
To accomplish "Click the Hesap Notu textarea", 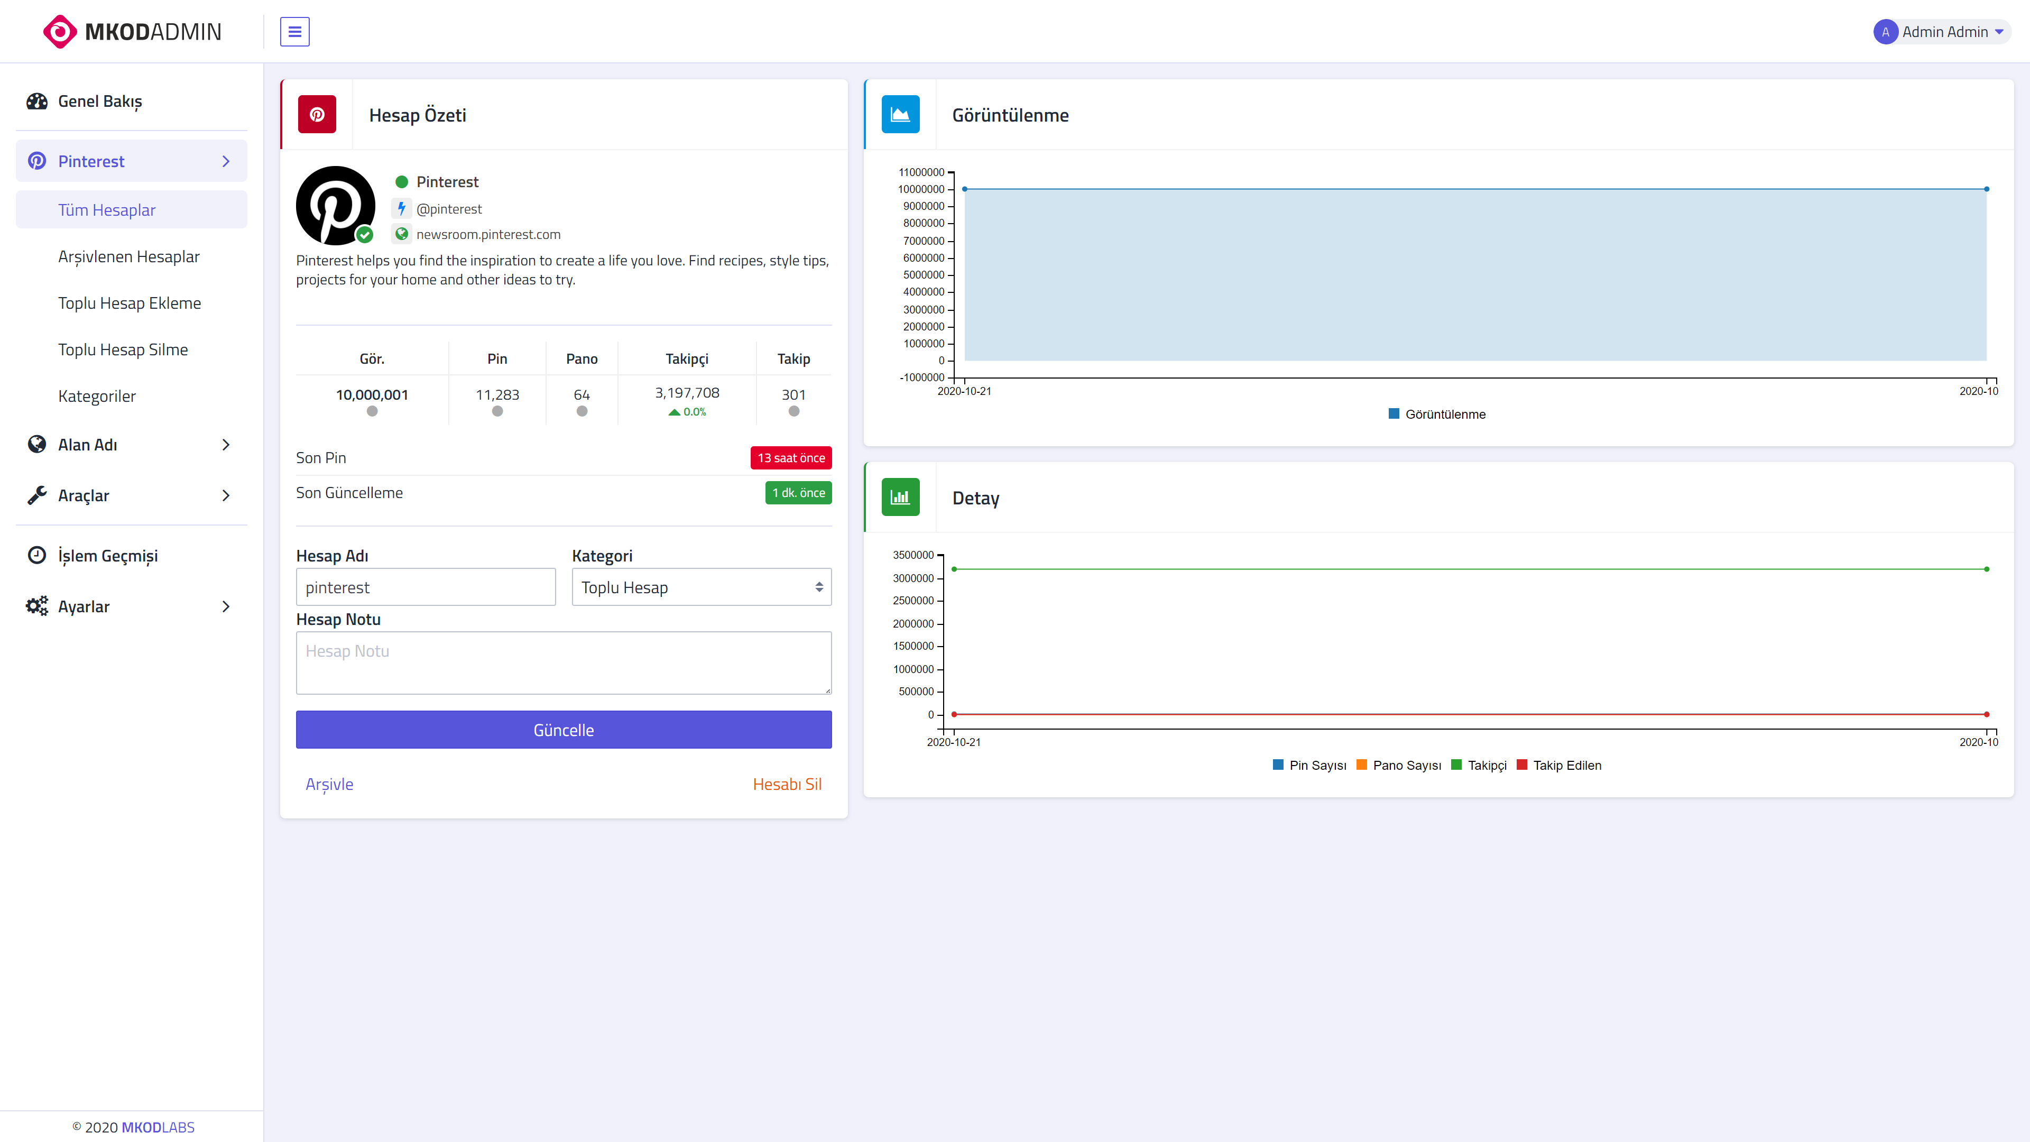I will pos(564,663).
